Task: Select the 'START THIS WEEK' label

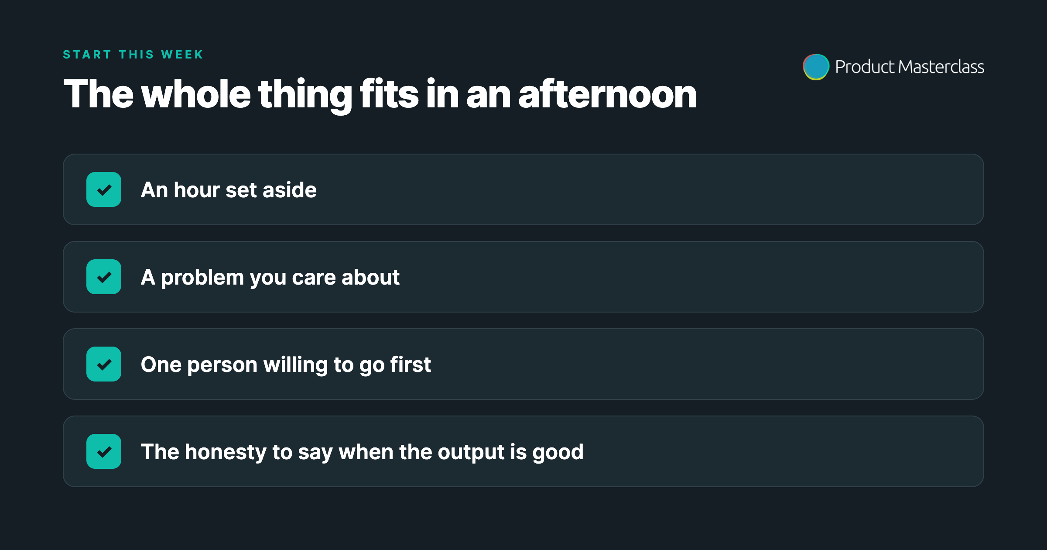Action: [x=133, y=55]
